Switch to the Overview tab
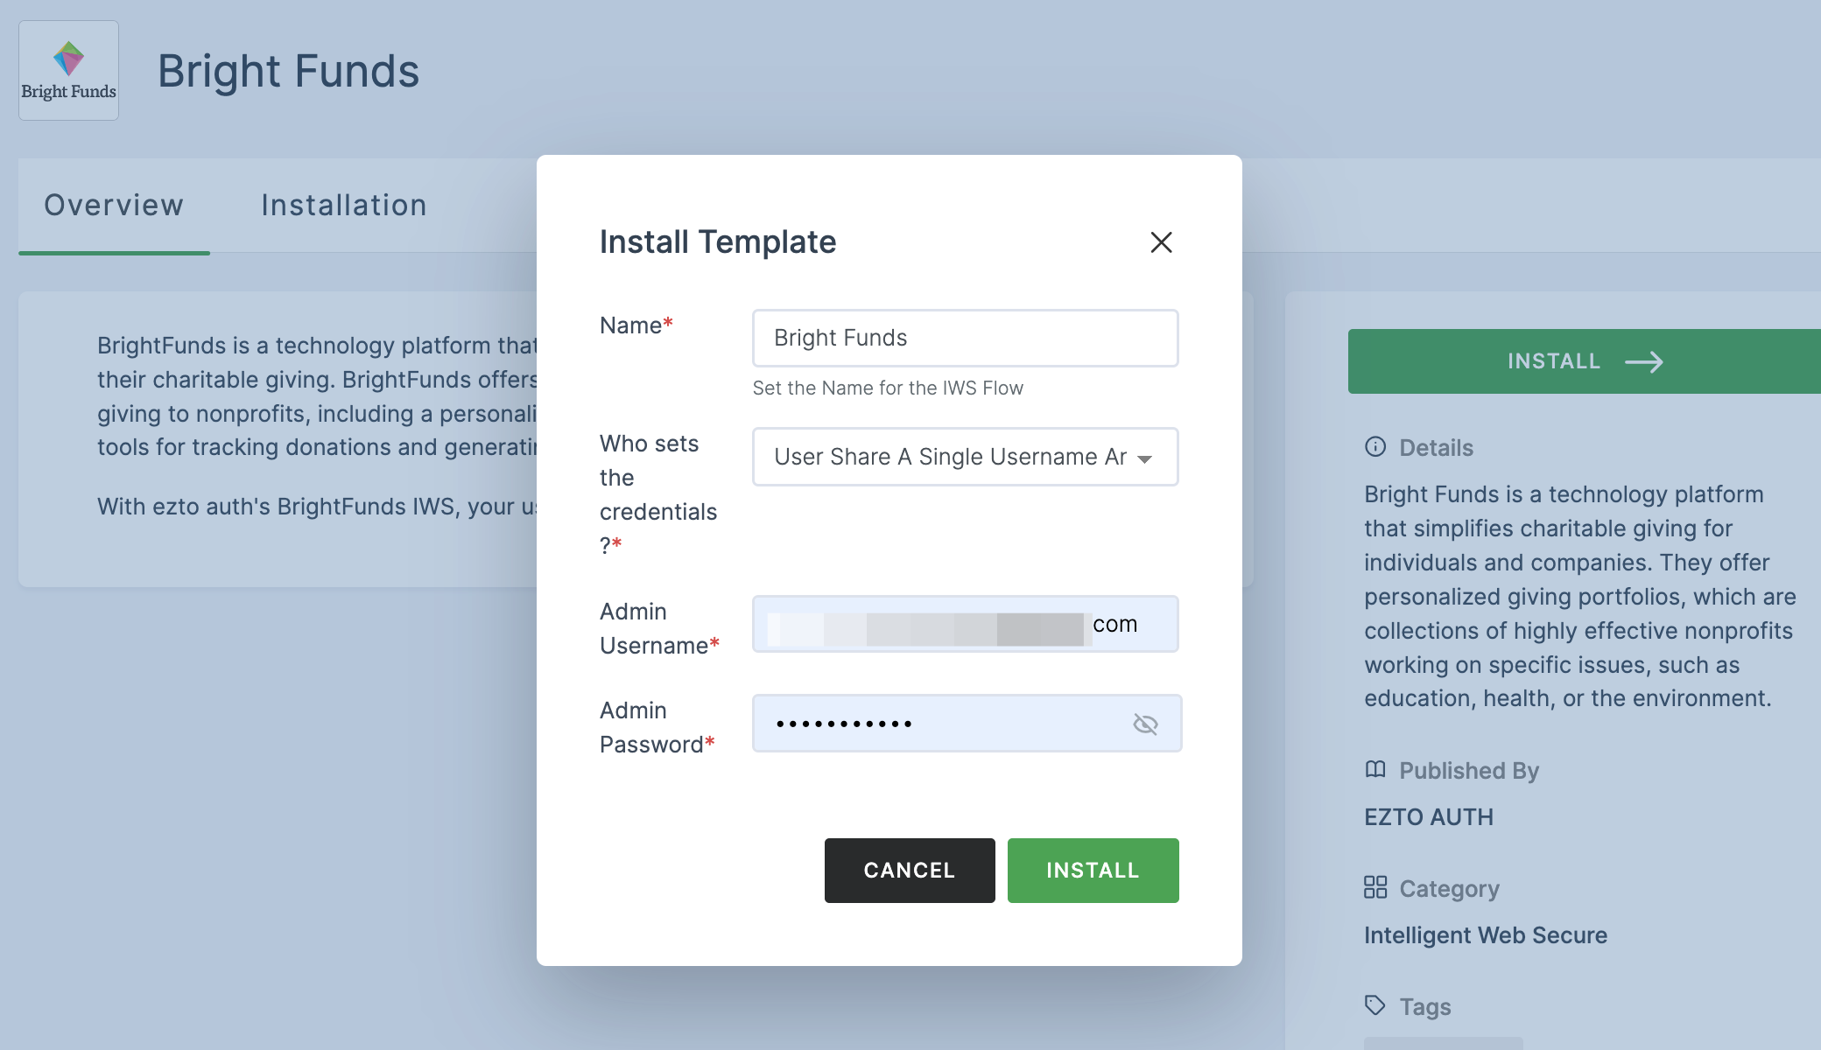Image resolution: width=1821 pixels, height=1050 pixels. 114,204
